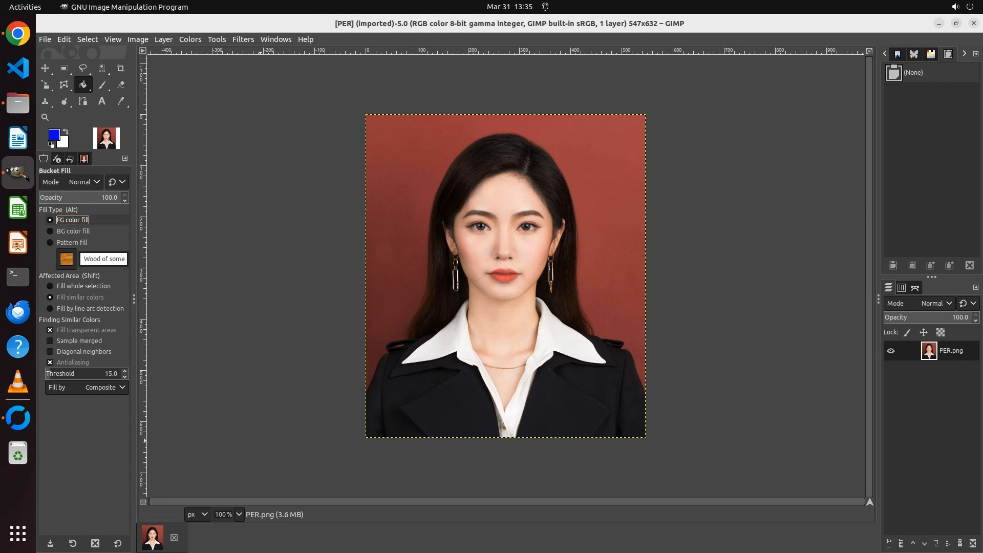Enable the Sample merged checkbox
Screen dimensions: 983x553
coord(50,341)
